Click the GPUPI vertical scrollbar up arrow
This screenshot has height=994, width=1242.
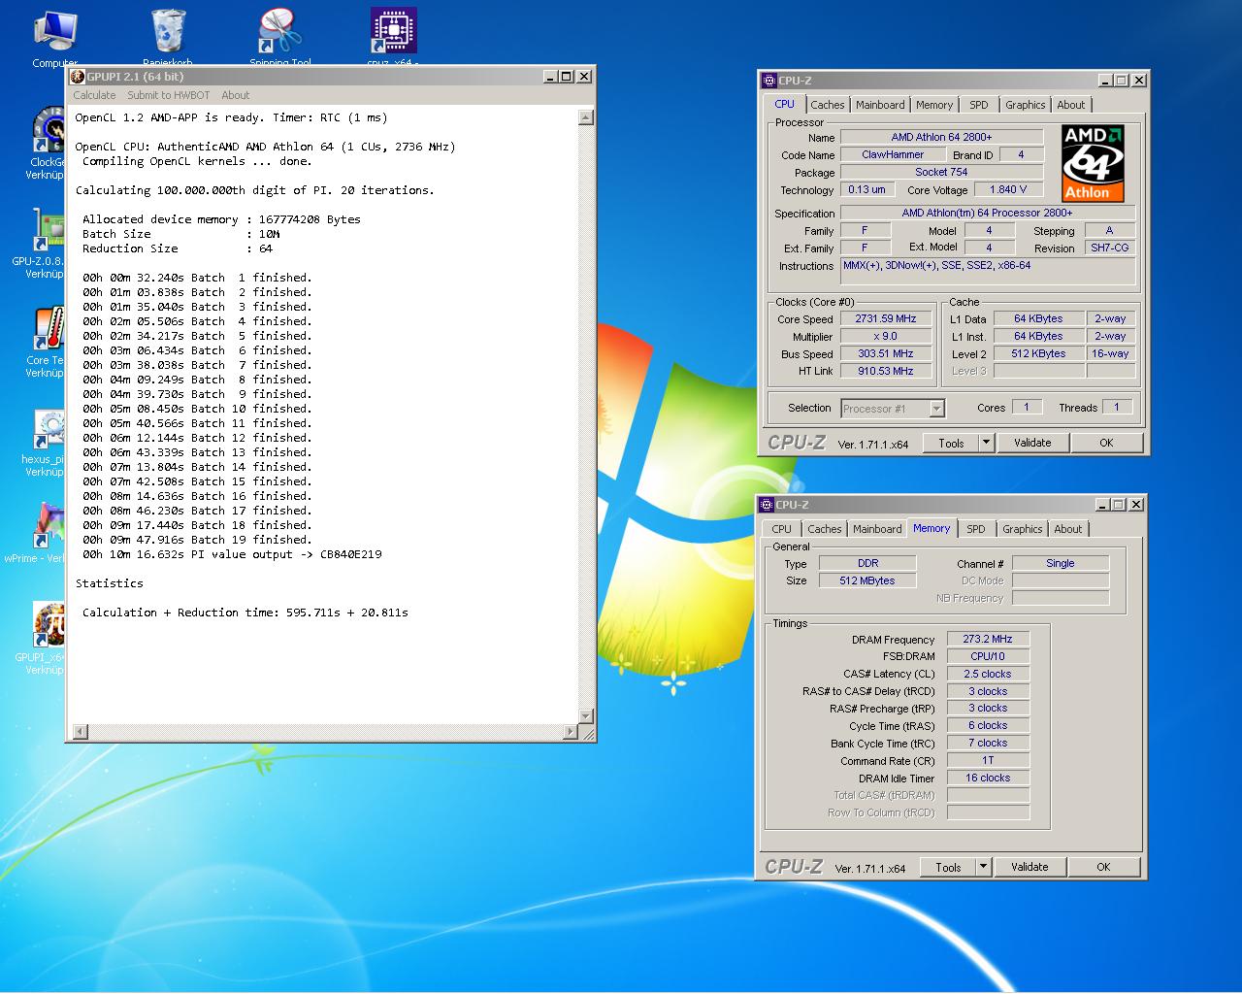click(585, 117)
